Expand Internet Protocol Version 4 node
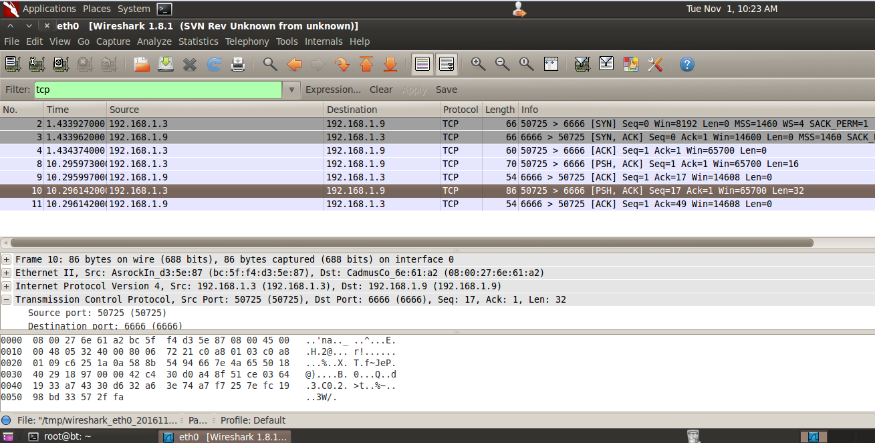Image resolution: width=875 pixels, height=443 pixels. click(7, 286)
